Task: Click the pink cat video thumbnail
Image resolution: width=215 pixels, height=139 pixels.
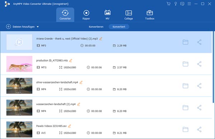Action: pyautogui.click(x=19, y=64)
